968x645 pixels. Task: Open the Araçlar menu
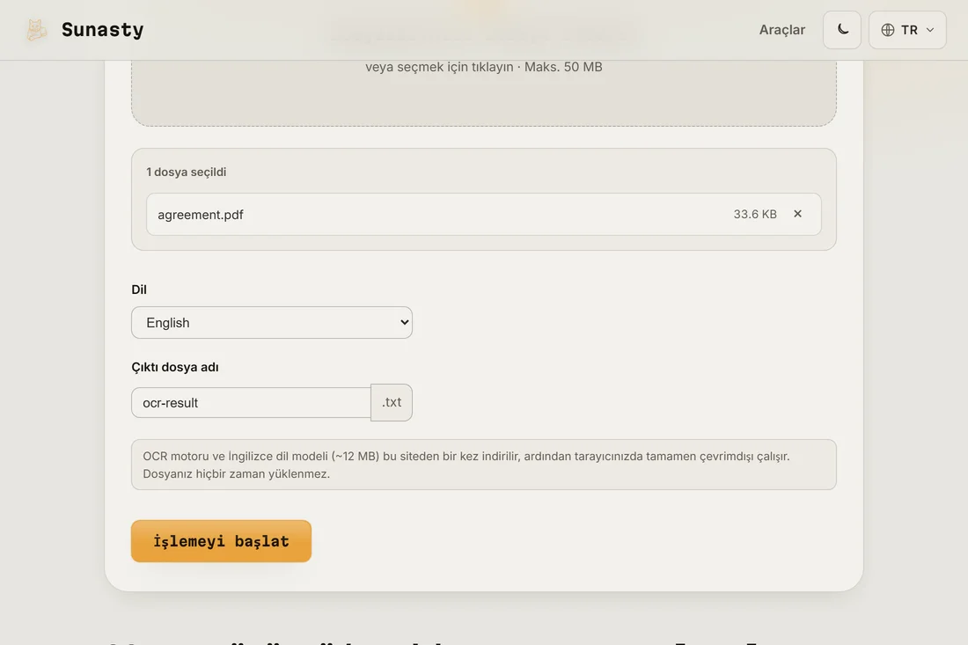[781, 30]
